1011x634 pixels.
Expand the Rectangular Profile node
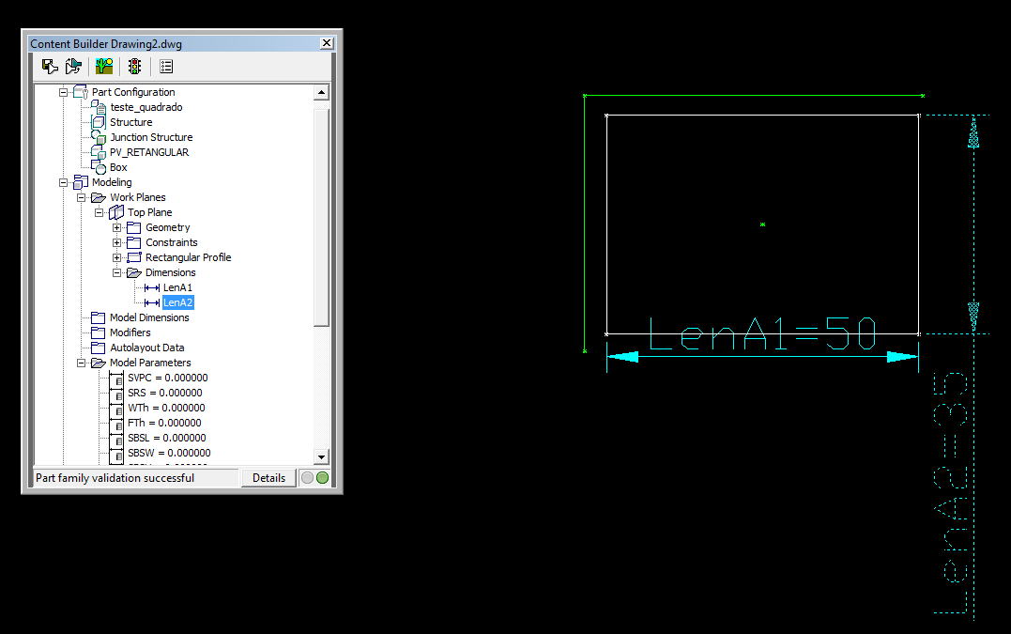[x=116, y=257]
